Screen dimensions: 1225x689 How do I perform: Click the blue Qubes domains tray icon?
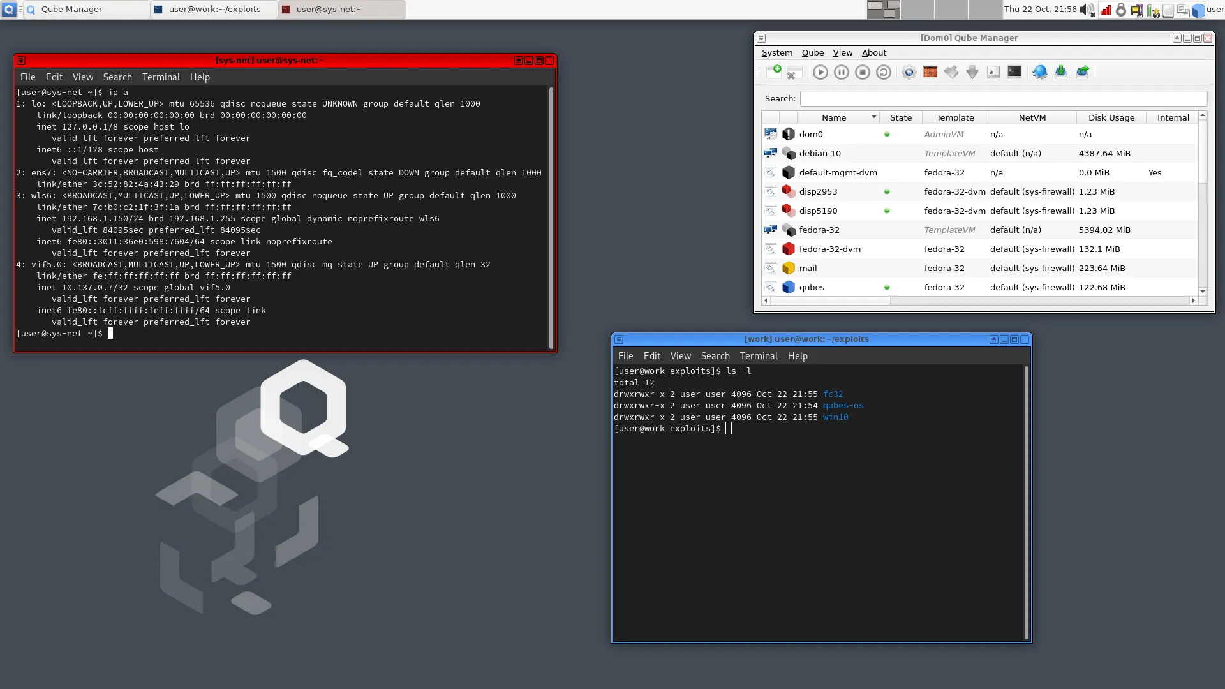(1198, 10)
